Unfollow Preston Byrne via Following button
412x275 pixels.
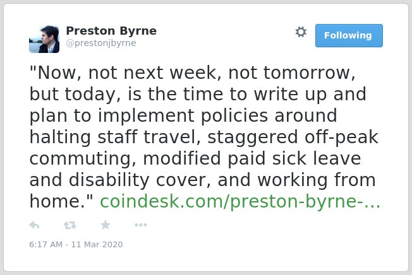tap(349, 36)
